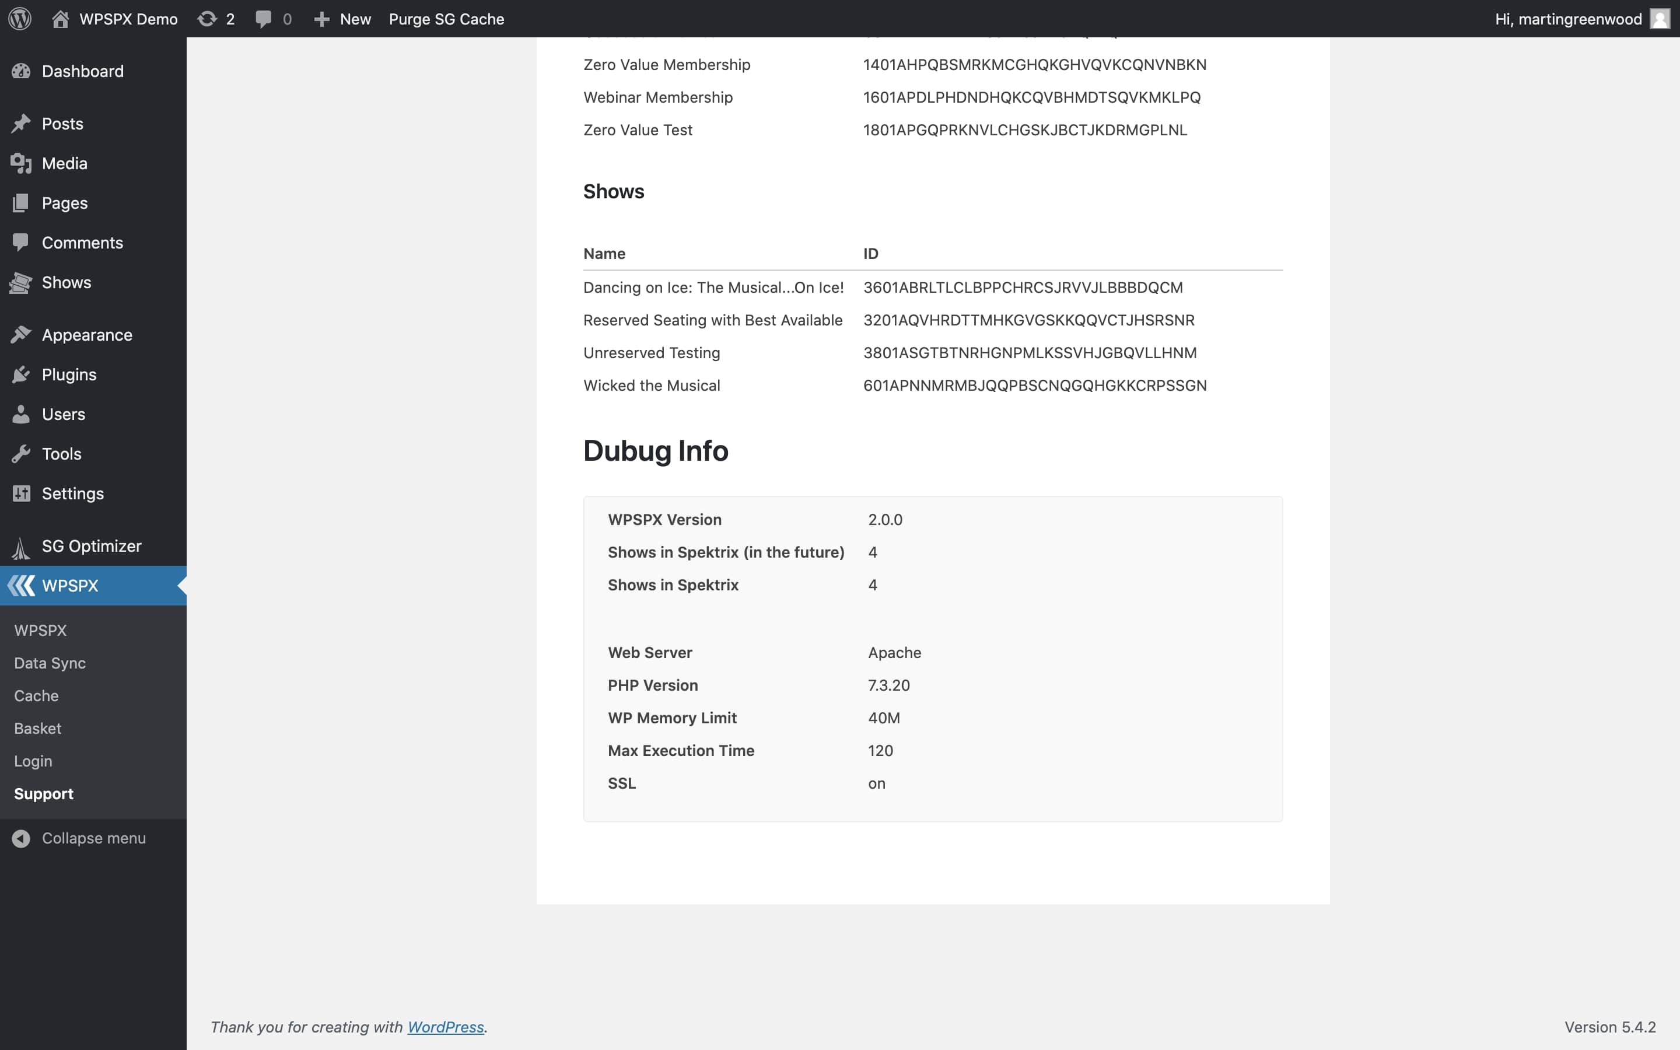Screen dimensions: 1680x1050
Task: Click the Webinar Membership ID value
Action: (1031, 97)
